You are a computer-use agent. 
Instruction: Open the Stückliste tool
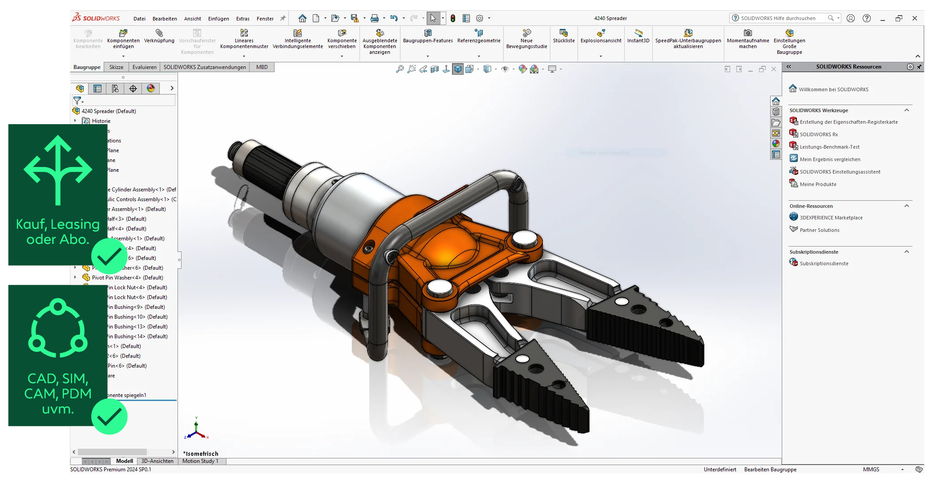[564, 36]
